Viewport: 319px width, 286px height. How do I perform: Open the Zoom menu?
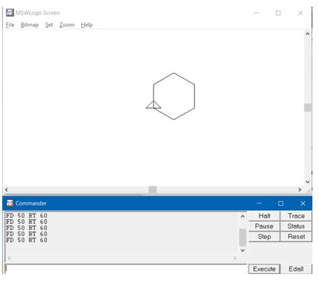click(x=67, y=25)
